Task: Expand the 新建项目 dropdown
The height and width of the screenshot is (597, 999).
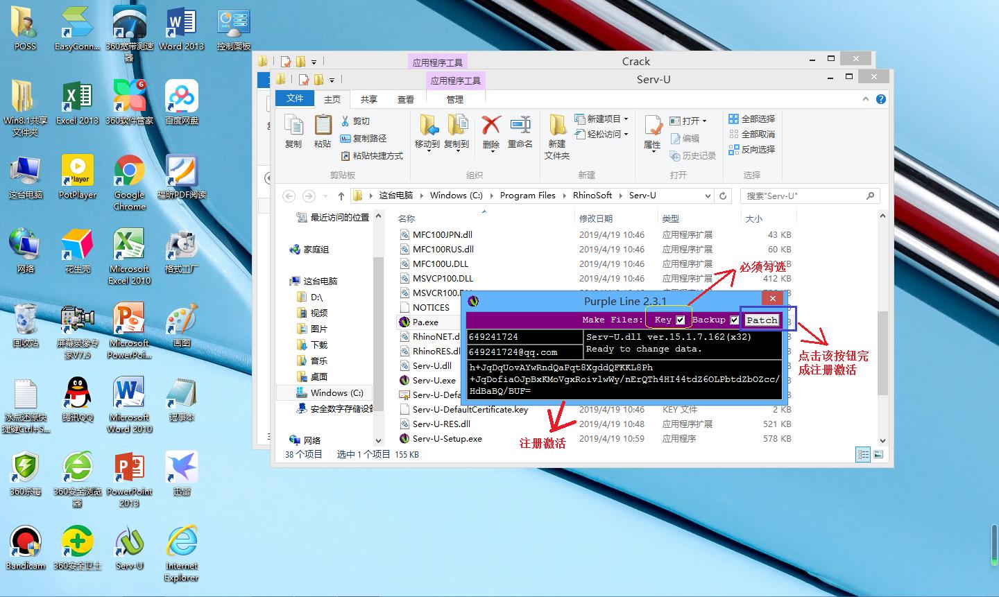Action: pos(601,119)
